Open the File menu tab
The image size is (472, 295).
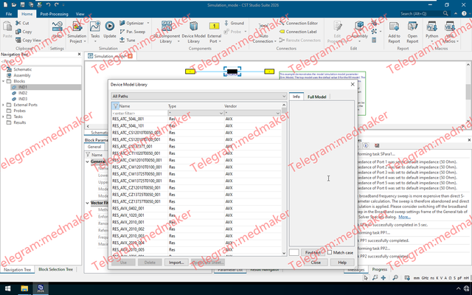[9, 14]
